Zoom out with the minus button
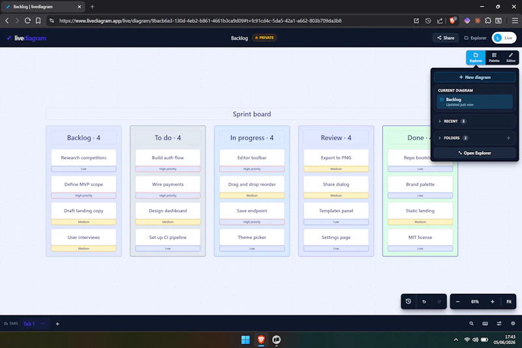Viewport: 522px width, 348px height. (x=458, y=302)
